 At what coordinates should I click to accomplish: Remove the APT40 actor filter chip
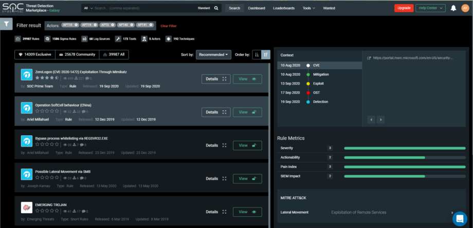coord(132,25)
